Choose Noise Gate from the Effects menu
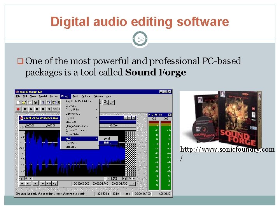Image resolution: width=280 pixels, height=210 pixels. 80,134
